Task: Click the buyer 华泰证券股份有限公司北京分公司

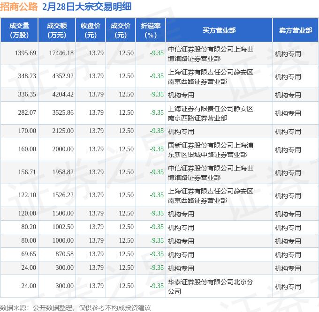Action: tap(211, 287)
